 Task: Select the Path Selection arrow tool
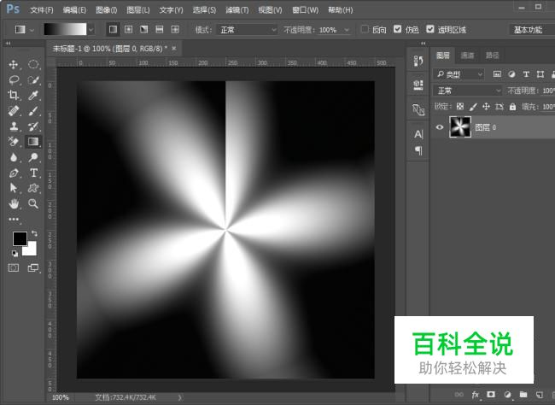14,188
